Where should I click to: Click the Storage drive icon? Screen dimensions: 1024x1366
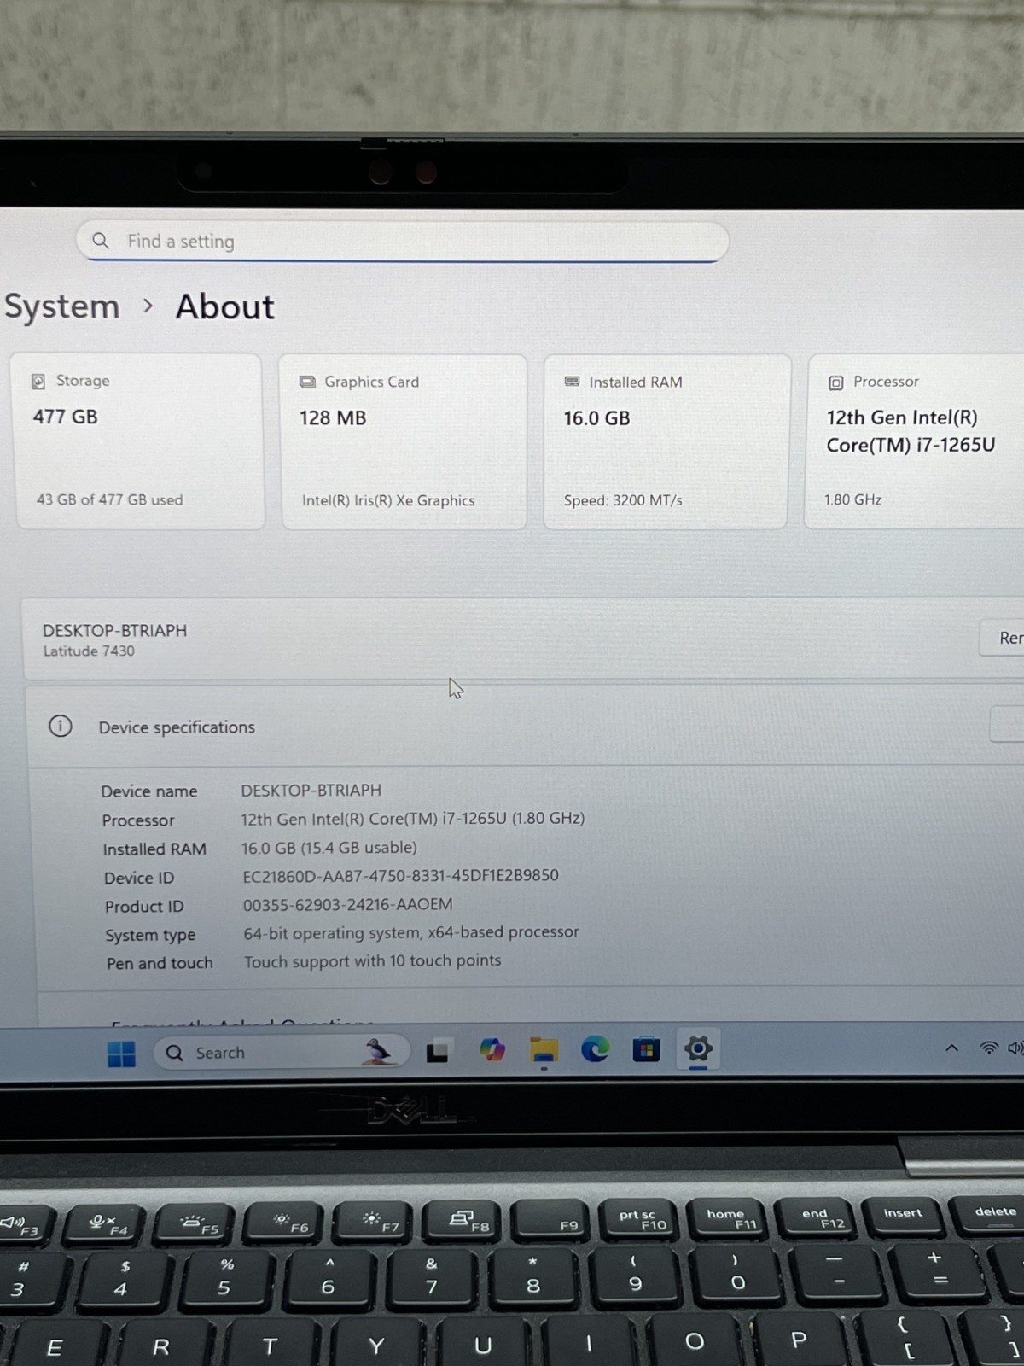pyautogui.click(x=38, y=381)
